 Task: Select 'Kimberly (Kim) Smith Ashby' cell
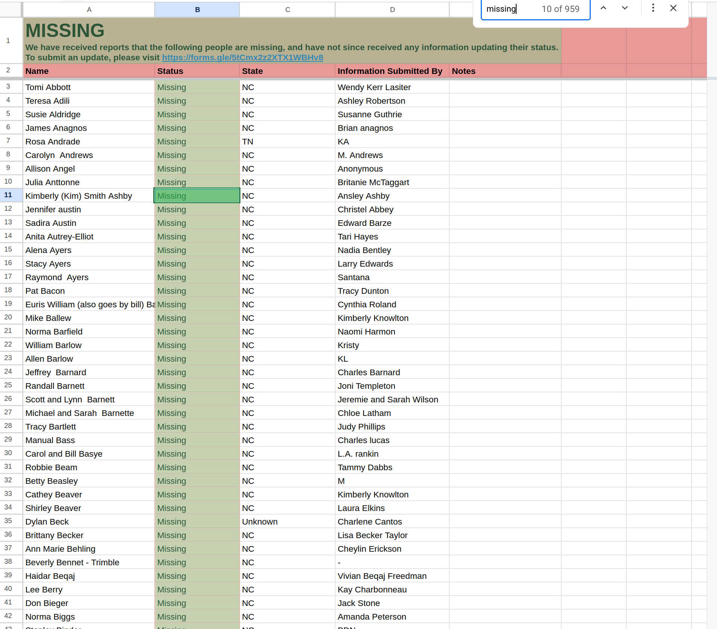[89, 196]
